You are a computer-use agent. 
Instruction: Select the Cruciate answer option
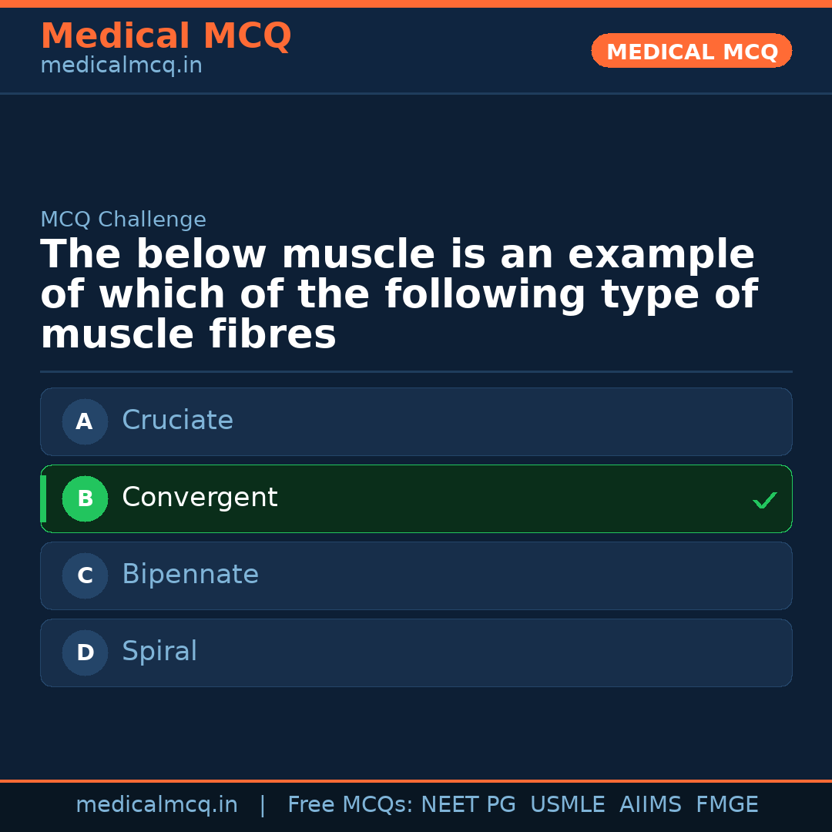[416, 421]
